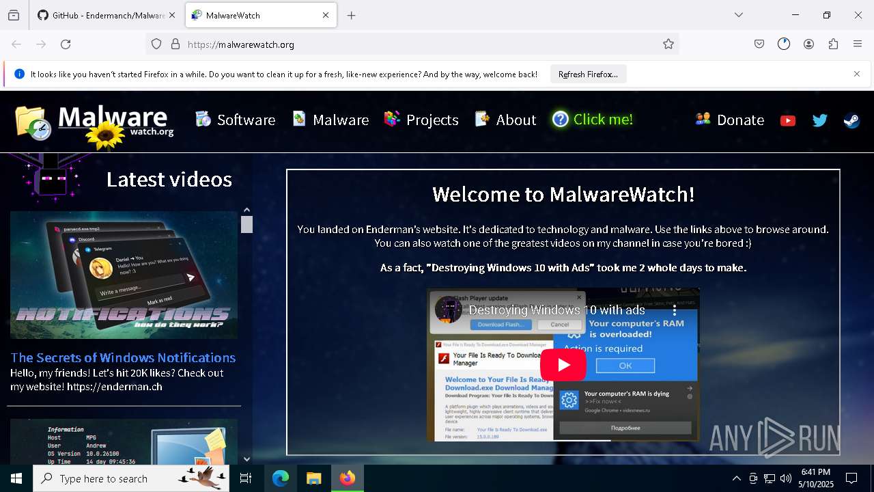Go forward to next page

pos(41,44)
